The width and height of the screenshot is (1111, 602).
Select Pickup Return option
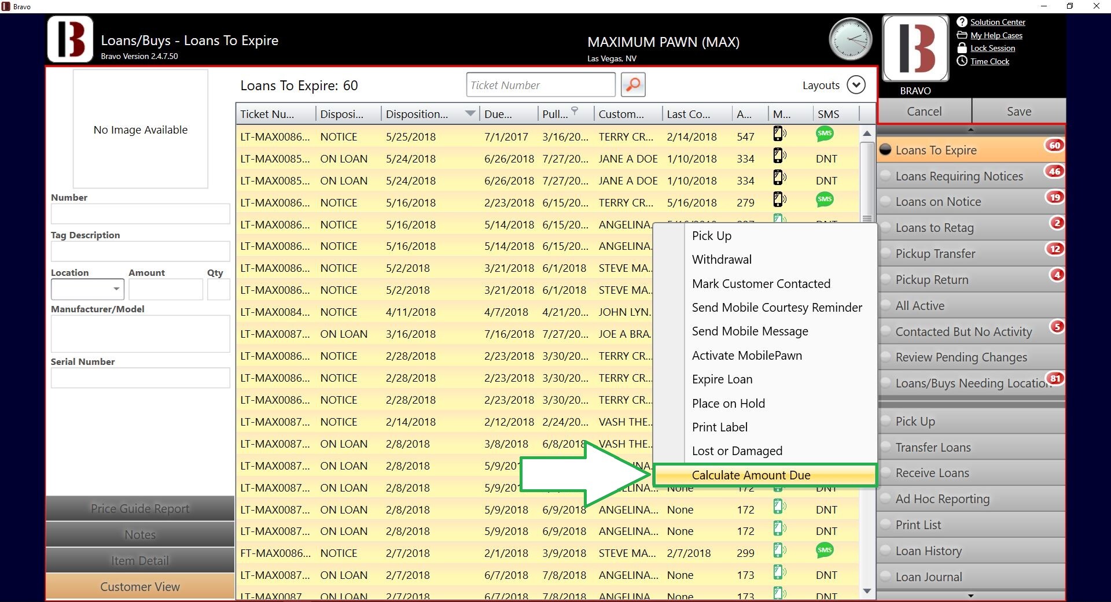click(x=971, y=279)
